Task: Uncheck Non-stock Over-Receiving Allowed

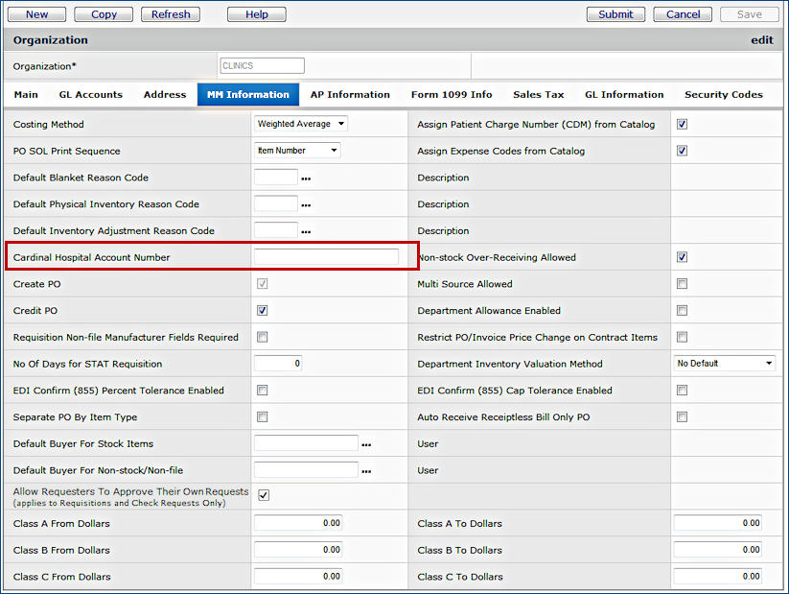Action: 682,257
